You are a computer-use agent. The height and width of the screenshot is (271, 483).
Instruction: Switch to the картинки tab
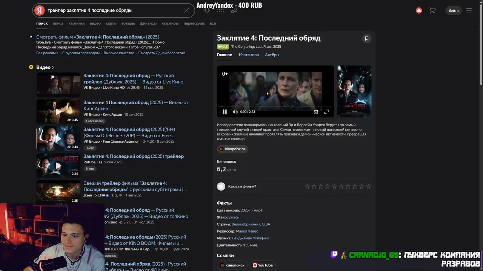[77, 23]
